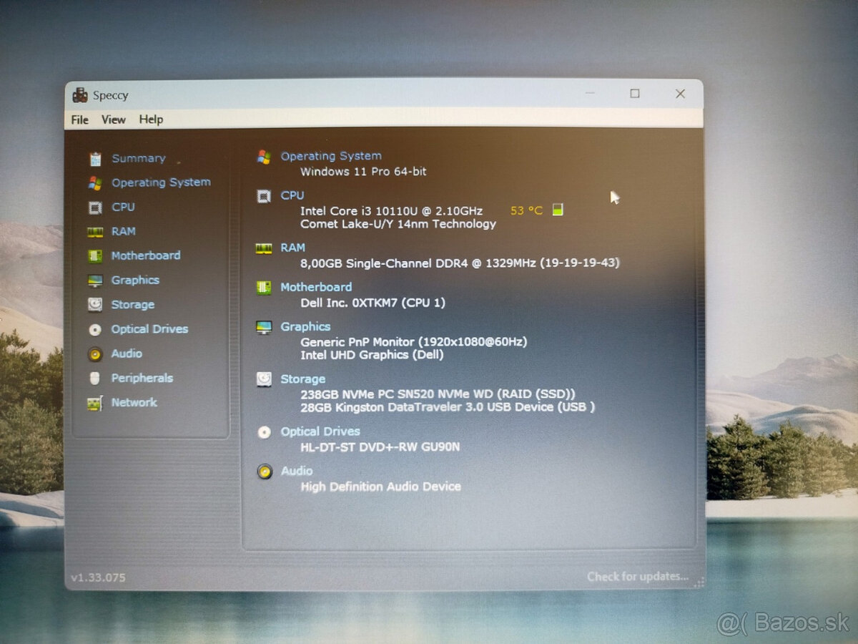Open the Operating System heading link
The height and width of the screenshot is (644, 858).
[330, 156]
